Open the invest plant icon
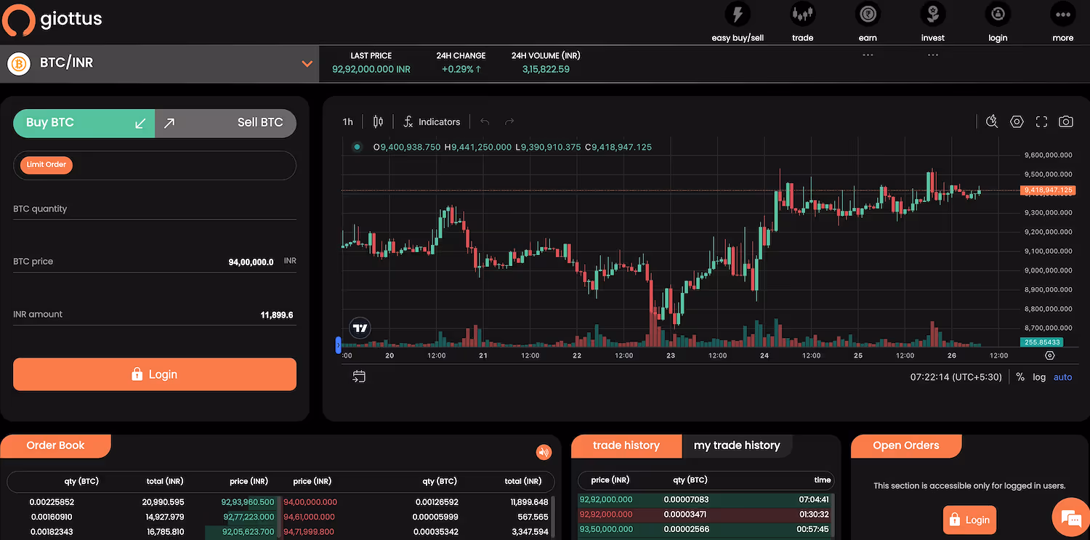 [x=933, y=14]
